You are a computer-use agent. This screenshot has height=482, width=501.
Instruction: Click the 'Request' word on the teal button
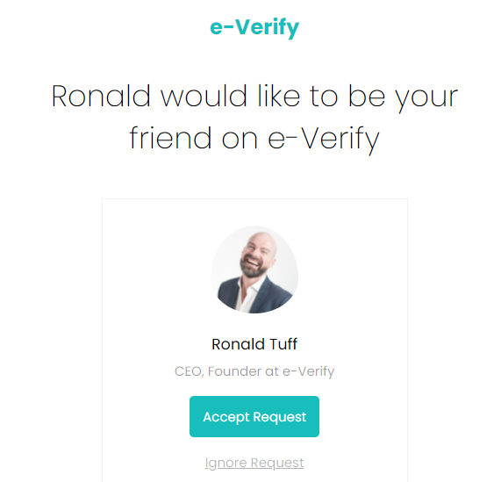tap(280, 417)
